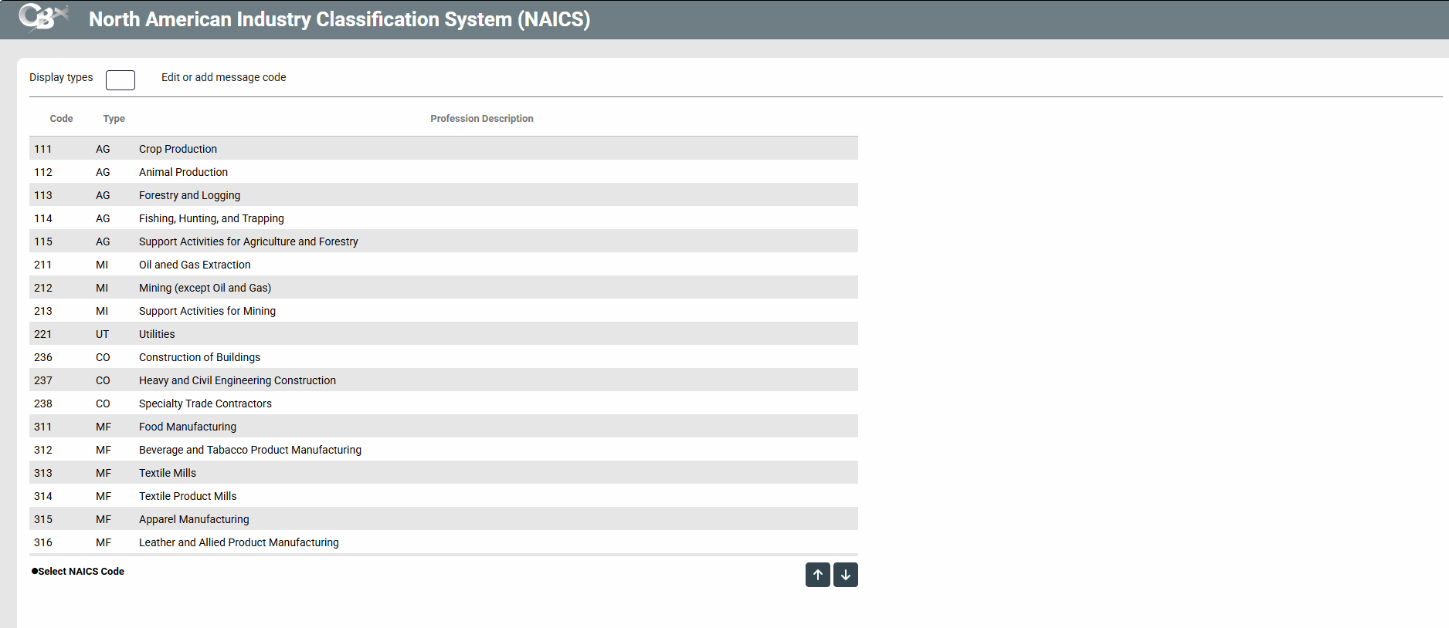
Task: Choose Apparel Manufacturing from the list
Action: pos(194,519)
